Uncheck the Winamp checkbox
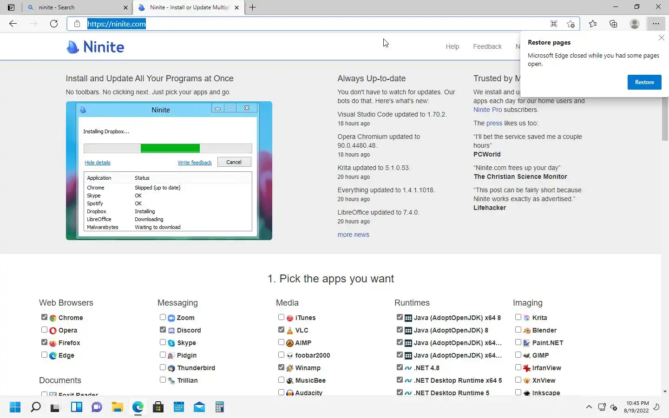The height and width of the screenshot is (418, 669). [x=281, y=367]
